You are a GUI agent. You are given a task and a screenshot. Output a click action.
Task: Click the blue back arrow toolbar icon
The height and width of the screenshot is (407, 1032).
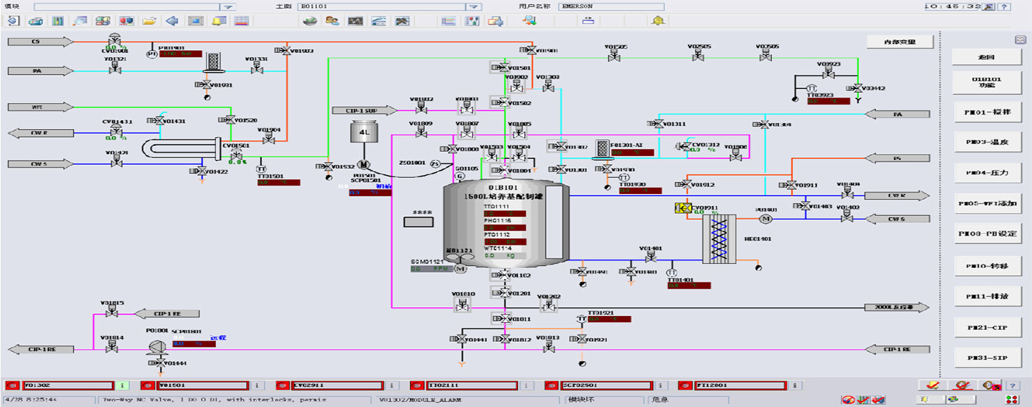pyautogui.click(x=172, y=21)
